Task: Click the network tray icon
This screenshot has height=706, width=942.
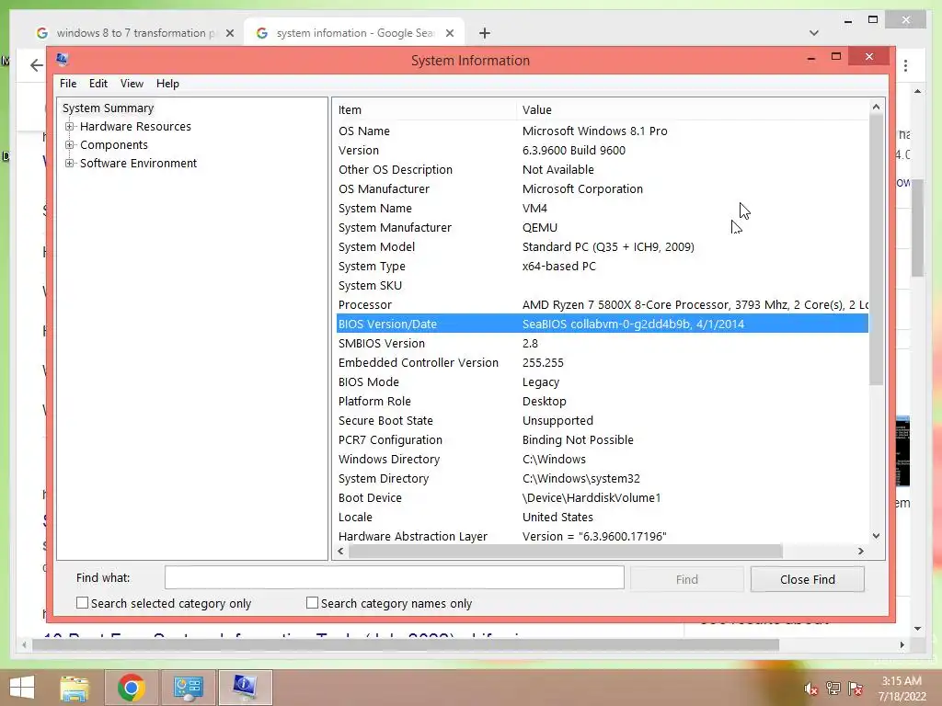Action: (833, 689)
